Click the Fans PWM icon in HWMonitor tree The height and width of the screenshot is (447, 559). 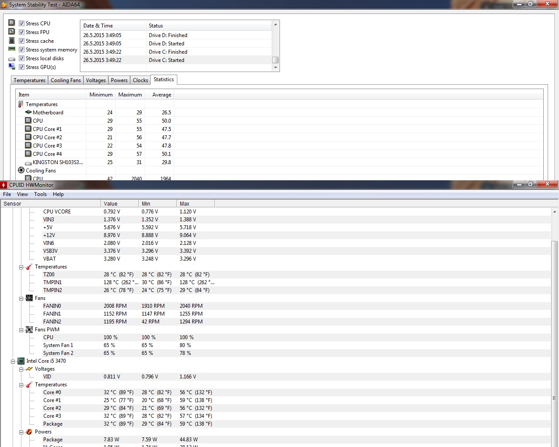coord(29,330)
